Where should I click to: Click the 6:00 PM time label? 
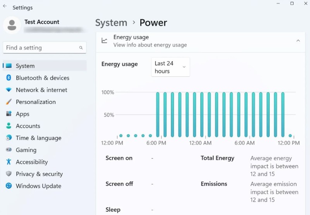(x=156, y=143)
